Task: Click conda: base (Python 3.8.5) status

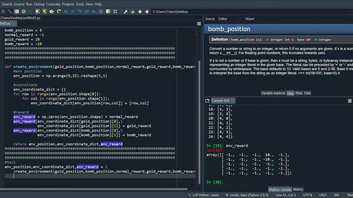Action: (x=247, y=195)
